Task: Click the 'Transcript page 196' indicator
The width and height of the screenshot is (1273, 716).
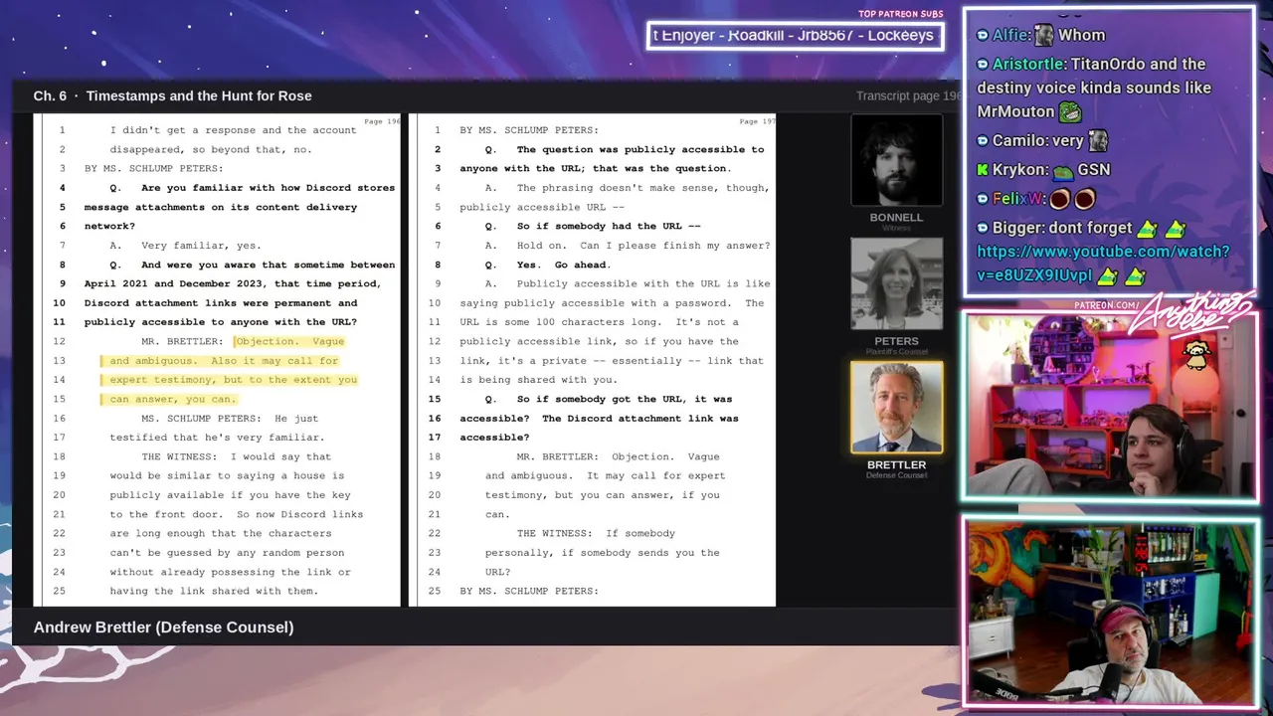Action: (x=908, y=95)
